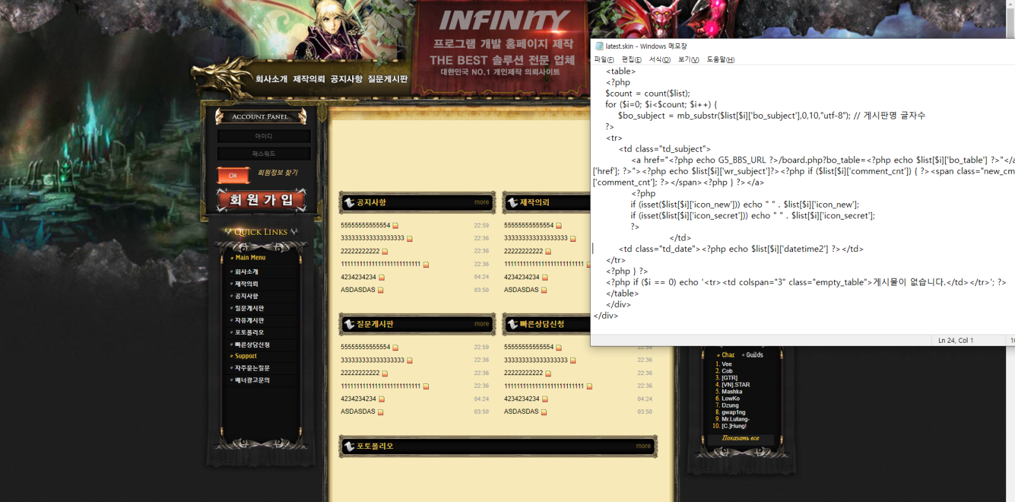Viewport: 1015px width, 502px height.
Task: Click the 회원가입 sign-up button
Action: [x=261, y=200]
